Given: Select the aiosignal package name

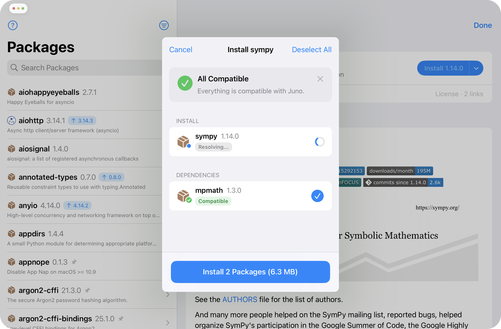Looking at the screenshot, I should tap(34, 149).
